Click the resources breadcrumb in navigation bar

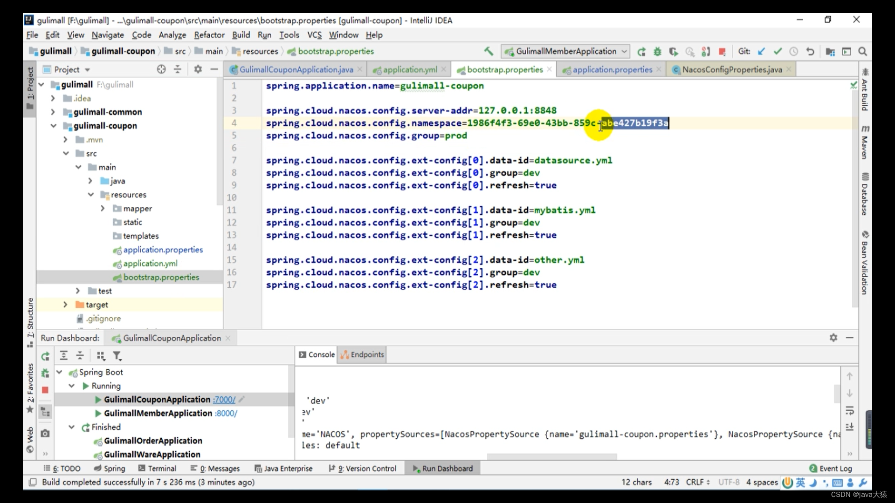(x=255, y=51)
